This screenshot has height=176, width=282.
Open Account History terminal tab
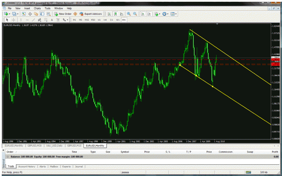pos(27,167)
